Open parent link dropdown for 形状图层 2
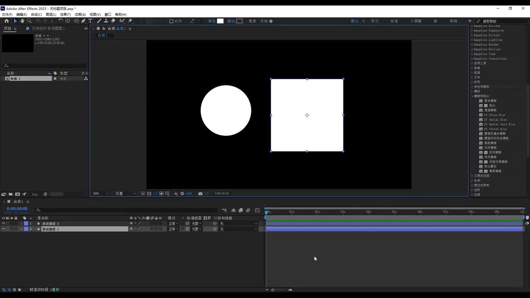 (x=238, y=223)
